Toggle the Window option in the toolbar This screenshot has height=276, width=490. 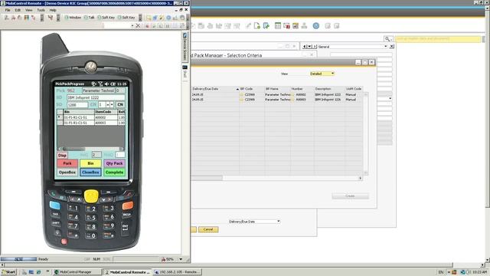click(73, 18)
